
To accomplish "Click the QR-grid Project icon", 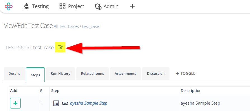I will coord(63,6).
